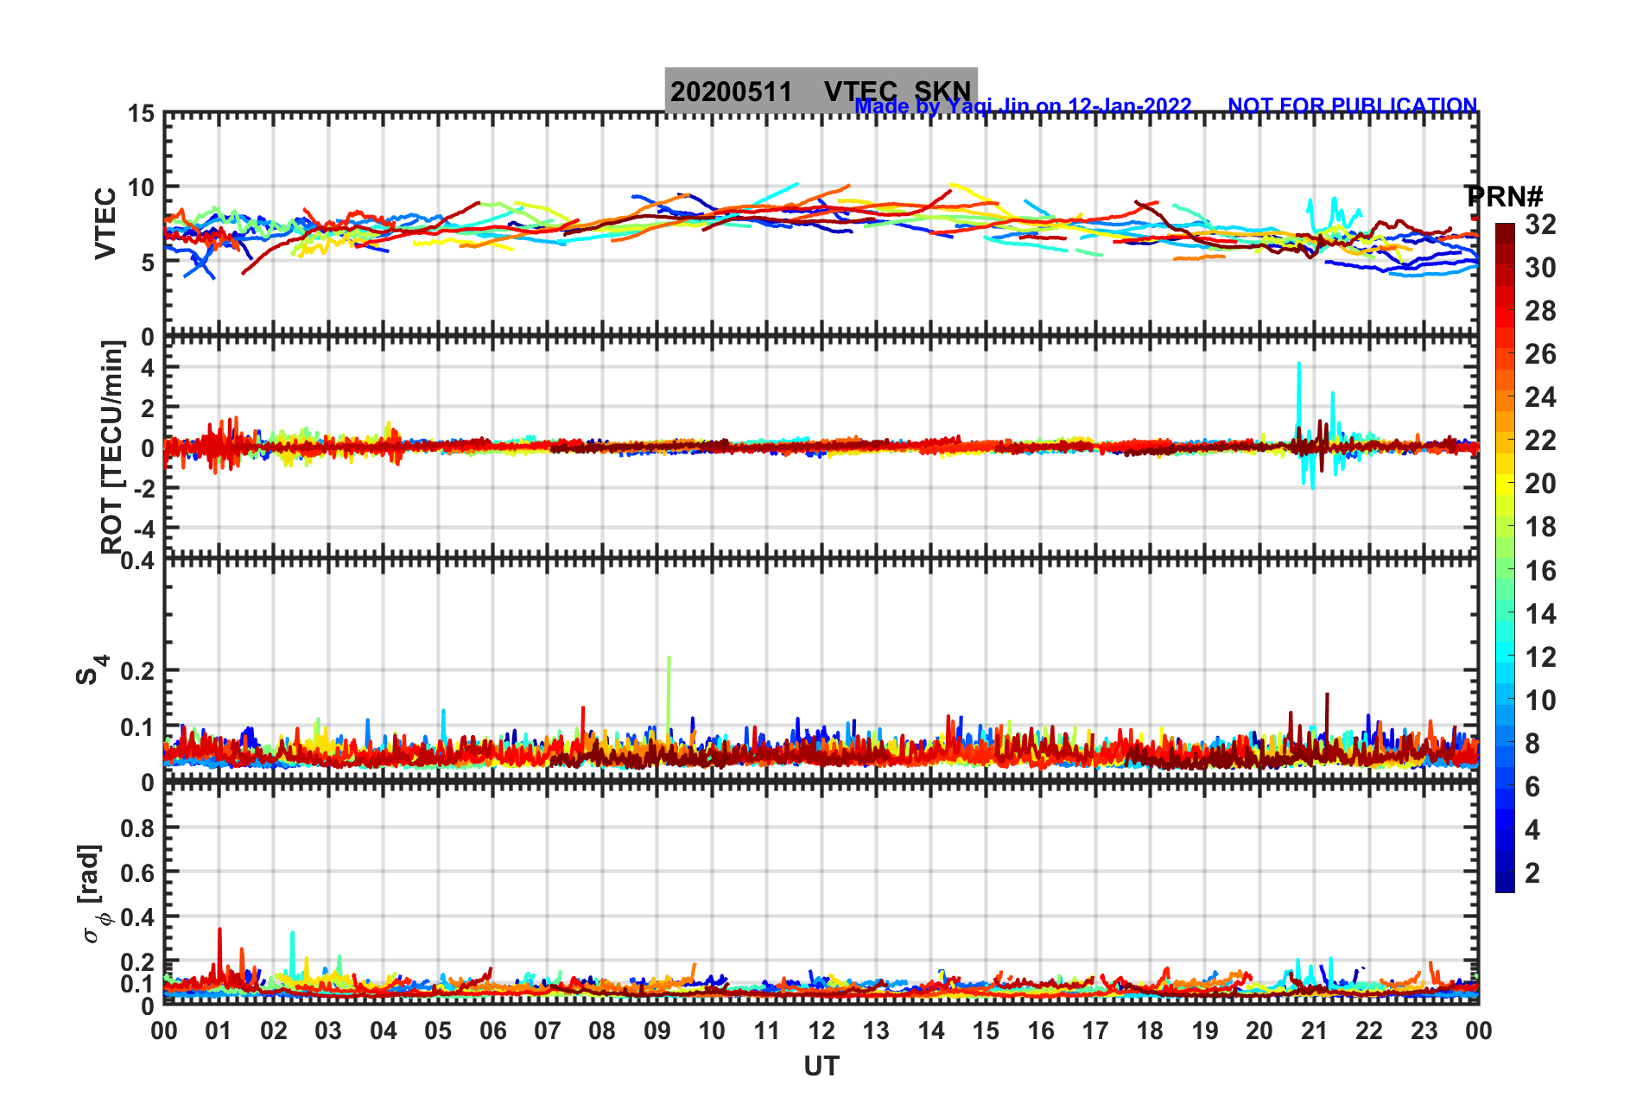The height and width of the screenshot is (1116, 1643).
Task: Click the UT axis tick label '17'
Action: click(1095, 1030)
